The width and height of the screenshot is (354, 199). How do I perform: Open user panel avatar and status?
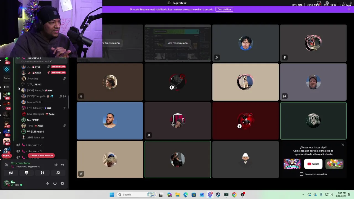pyautogui.click(x=14, y=183)
